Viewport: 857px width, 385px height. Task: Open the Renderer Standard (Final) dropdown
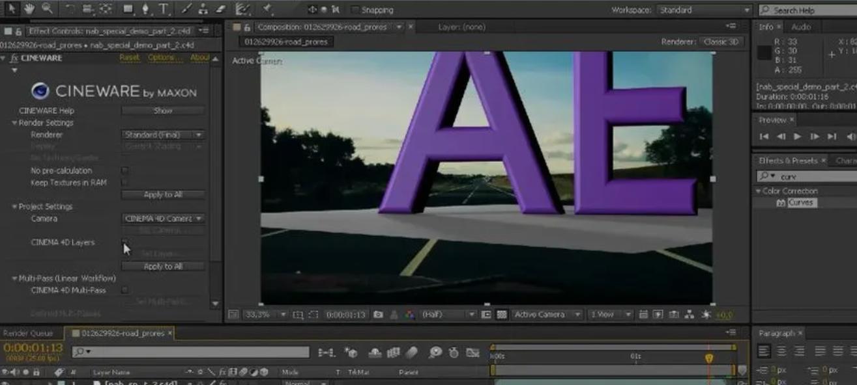[163, 135]
